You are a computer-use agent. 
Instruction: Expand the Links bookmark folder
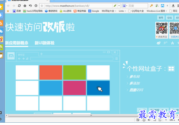pyautogui.click(x=122, y=11)
